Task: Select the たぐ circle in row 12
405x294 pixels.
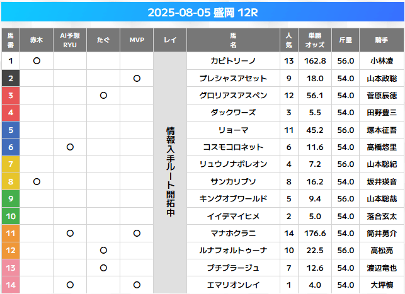Action: click(103, 251)
